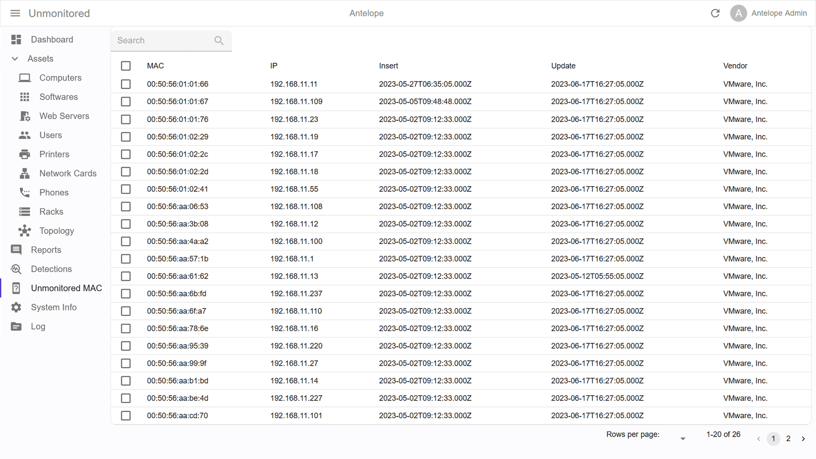
Task: Click the Antelope Admin username
Action: 779,13
